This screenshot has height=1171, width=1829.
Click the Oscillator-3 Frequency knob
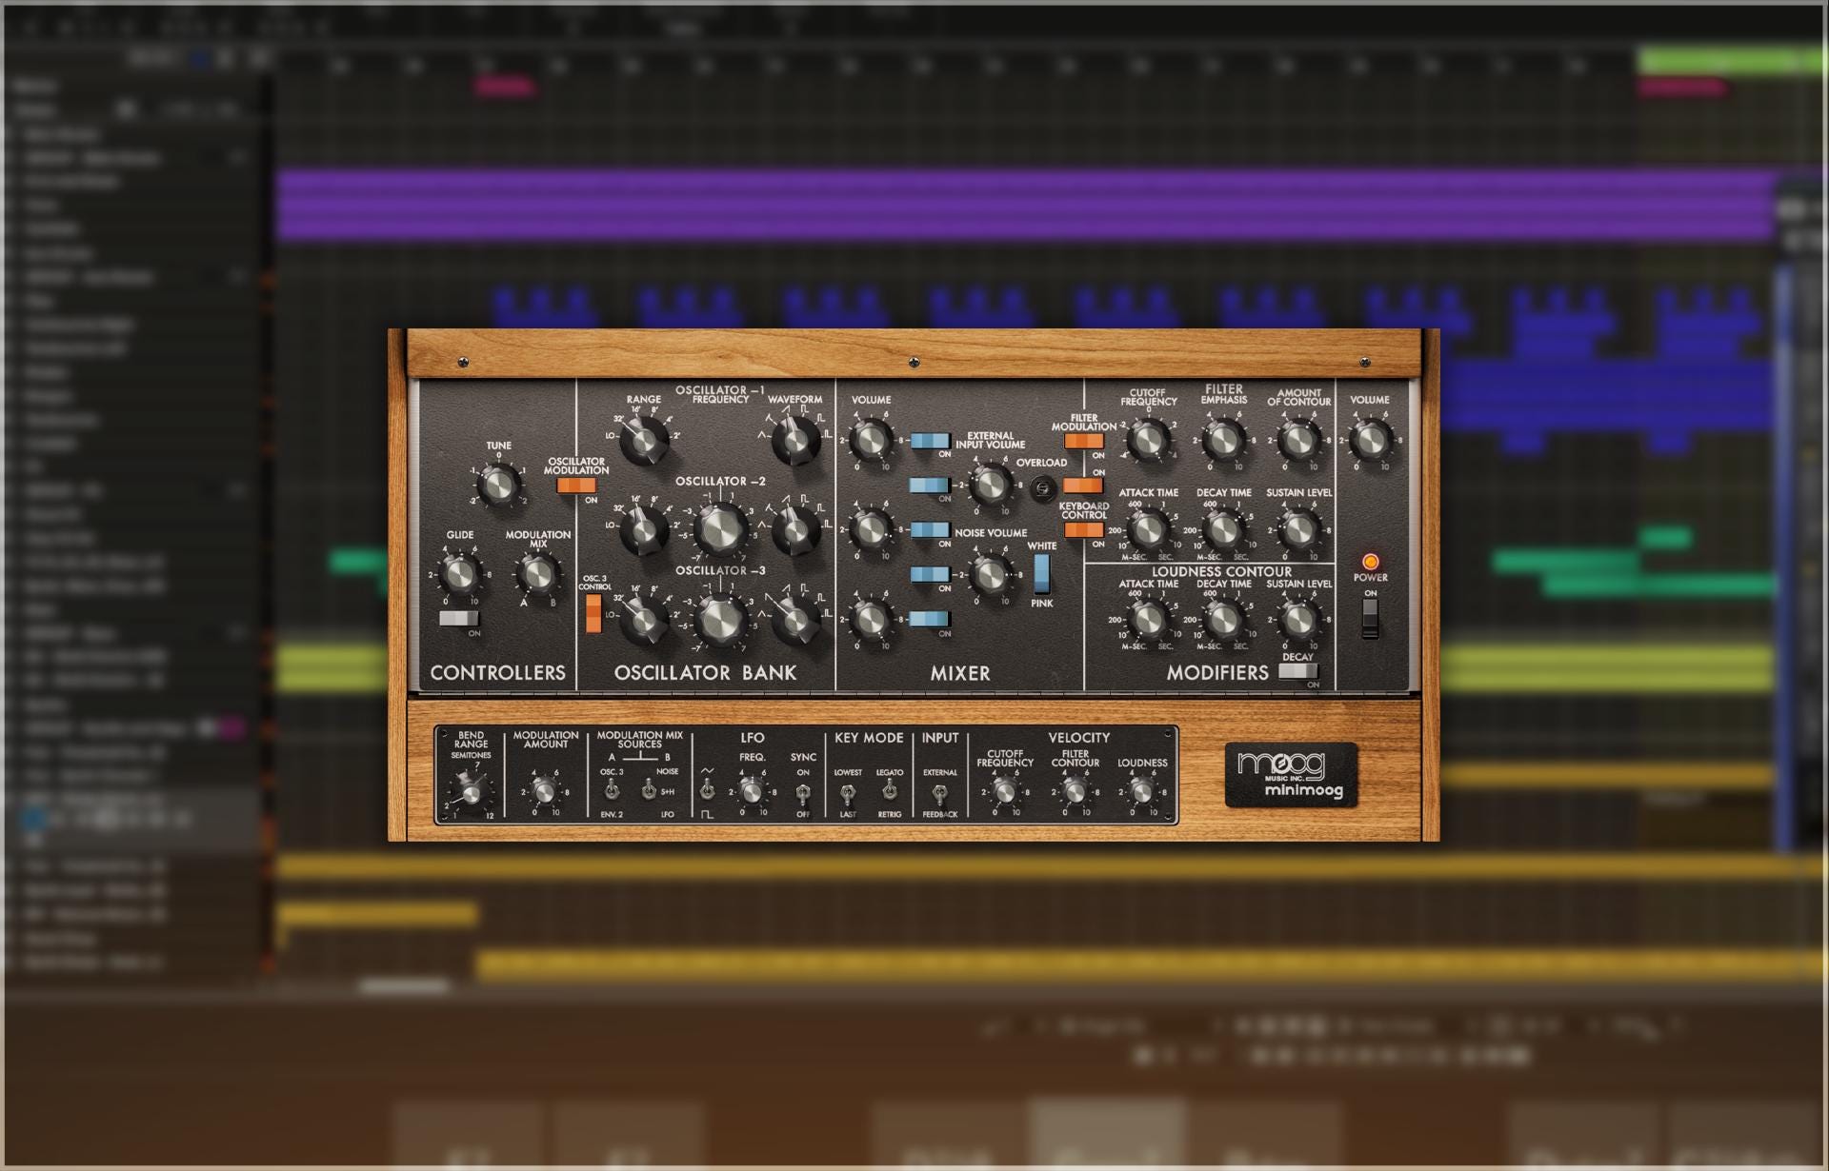(x=720, y=619)
